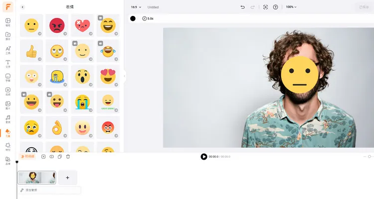Split the scene with the split icon
This screenshot has height=199, width=374.
(x=51, y=157)
